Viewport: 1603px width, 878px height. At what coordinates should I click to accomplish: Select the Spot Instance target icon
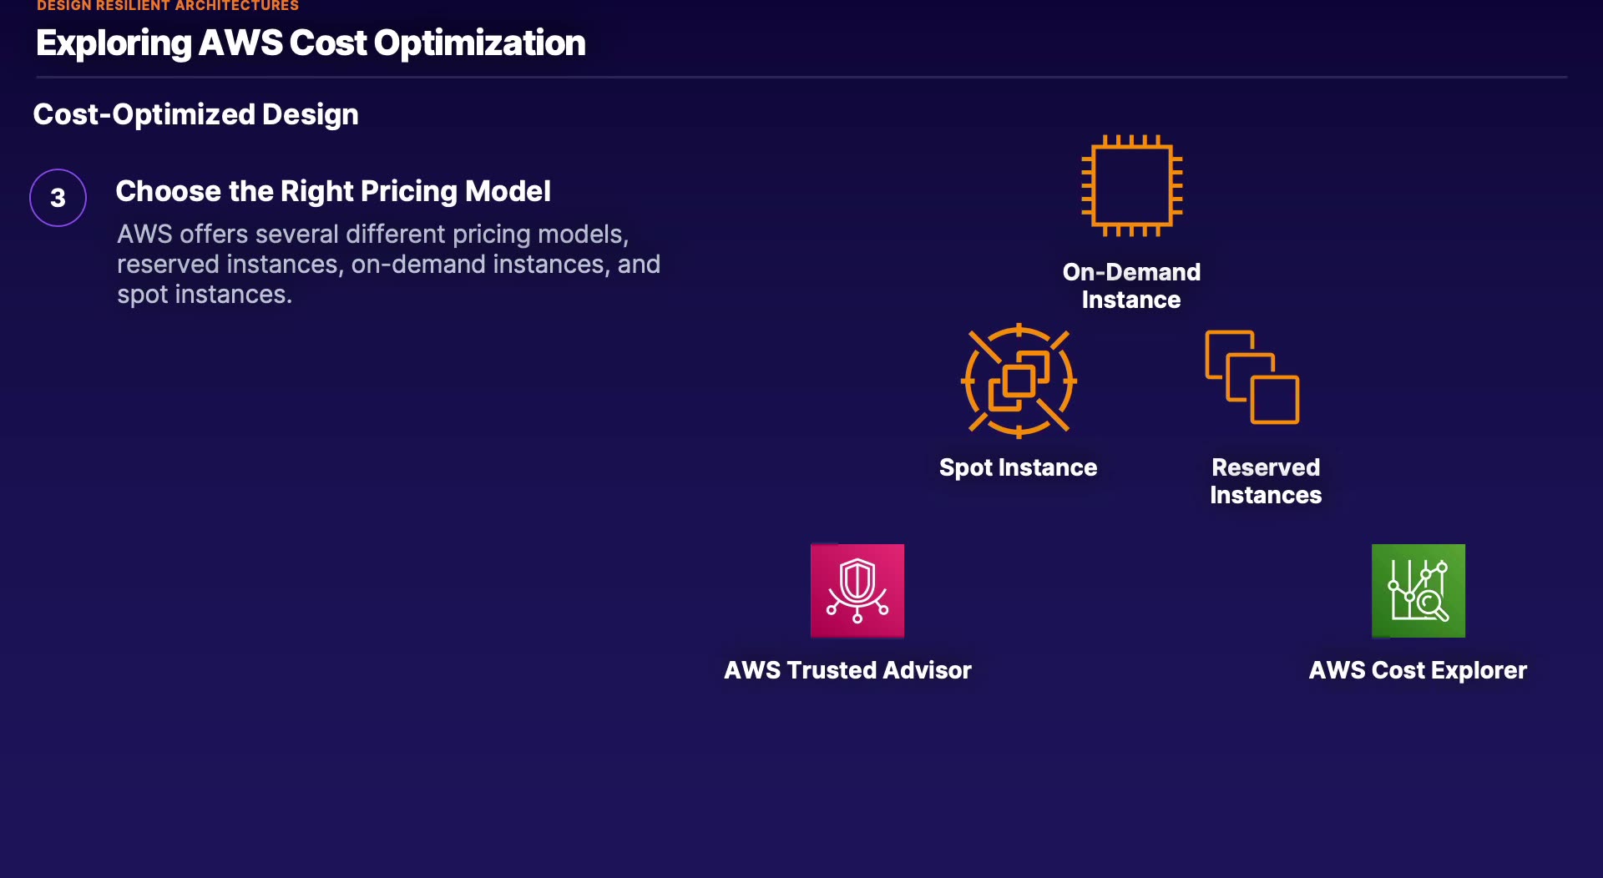coord(1019,381)
